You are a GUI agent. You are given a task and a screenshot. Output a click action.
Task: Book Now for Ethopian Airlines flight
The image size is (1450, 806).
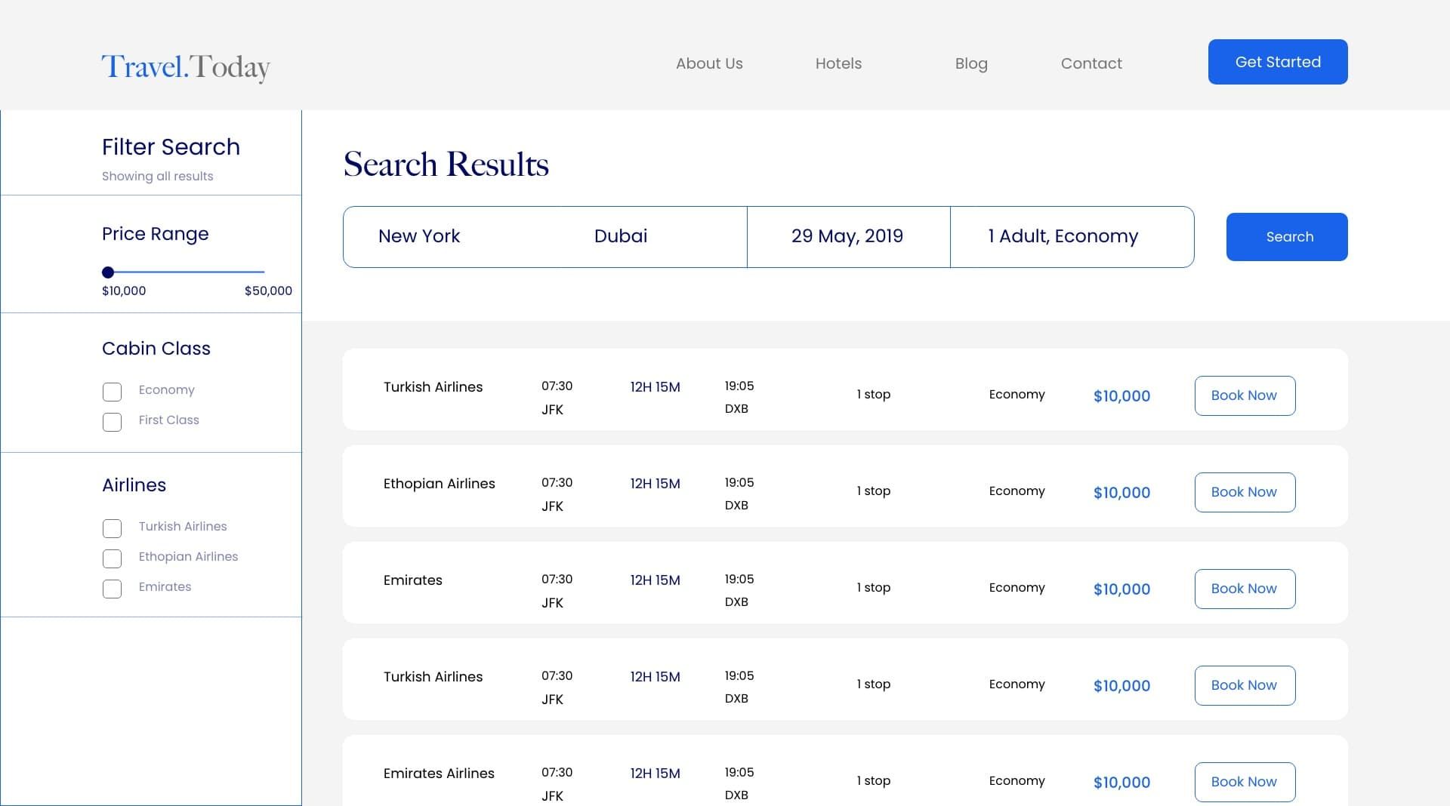1244,492
